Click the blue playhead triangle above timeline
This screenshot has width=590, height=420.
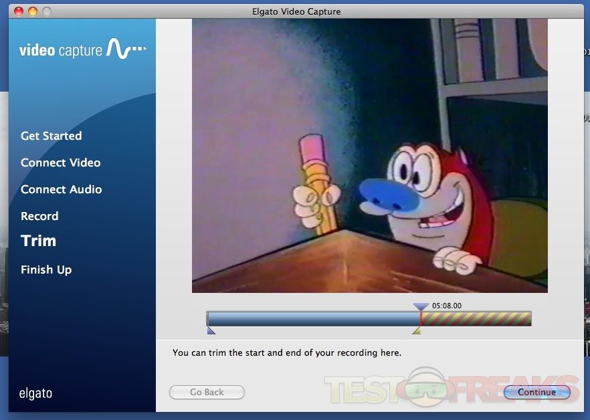point(421,306)
